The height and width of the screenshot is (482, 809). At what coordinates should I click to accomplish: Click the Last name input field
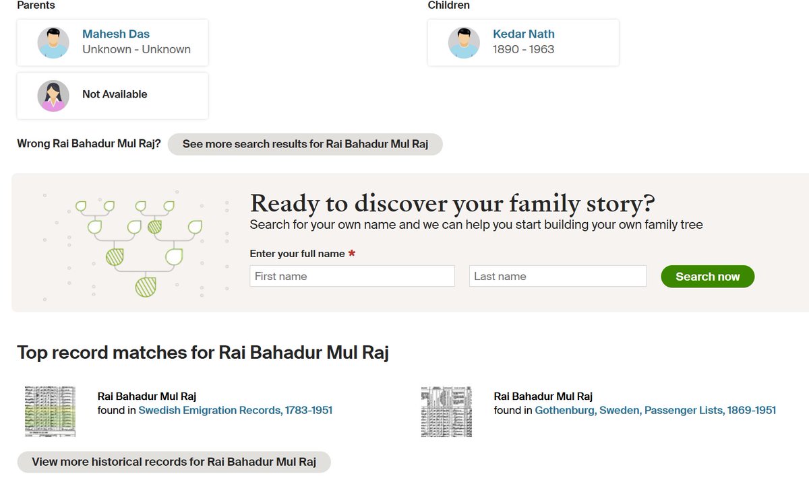coord(557,276)
